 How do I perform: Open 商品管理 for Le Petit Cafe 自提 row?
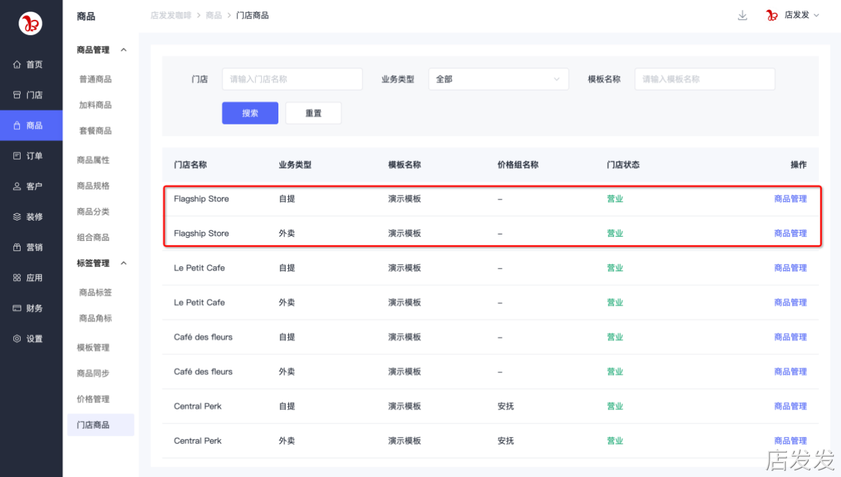[791, 268]
